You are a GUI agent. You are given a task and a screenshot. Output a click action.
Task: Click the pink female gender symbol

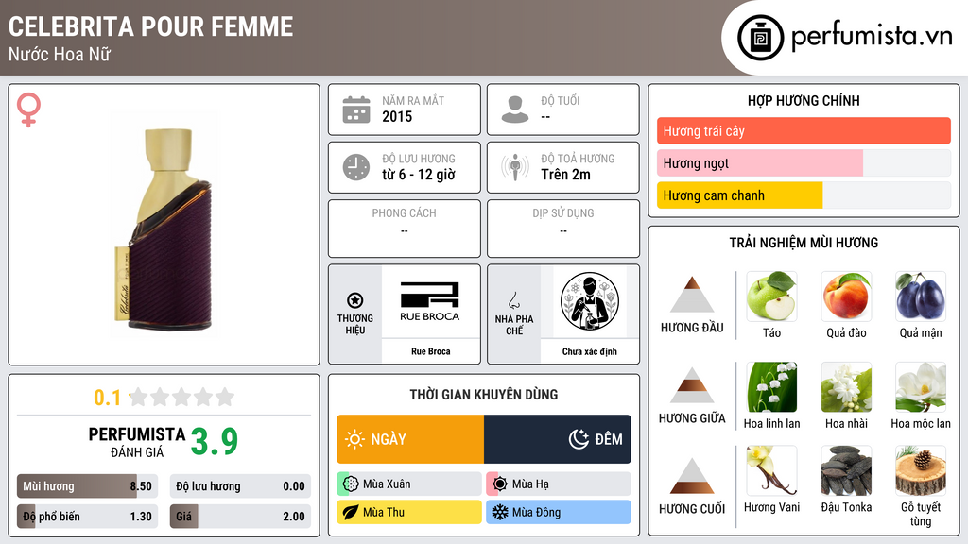click(x=28, y=110)
